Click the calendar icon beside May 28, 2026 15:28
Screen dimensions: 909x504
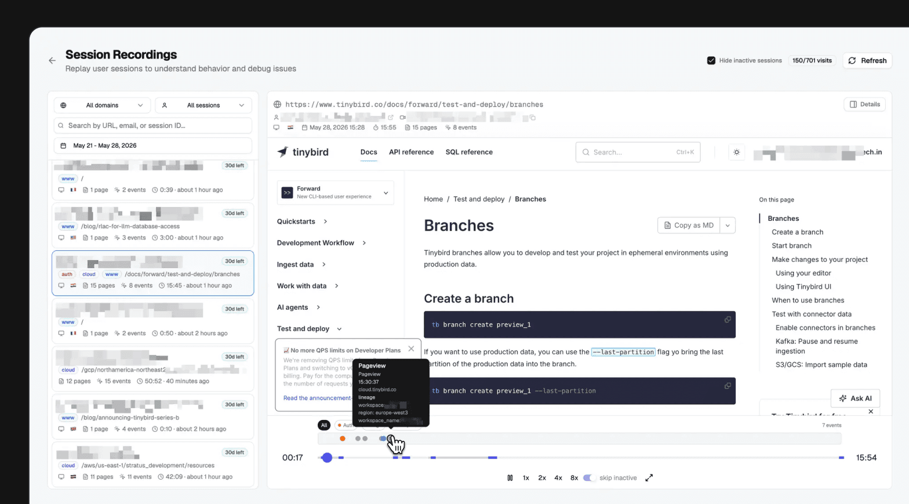coord(304,127)
